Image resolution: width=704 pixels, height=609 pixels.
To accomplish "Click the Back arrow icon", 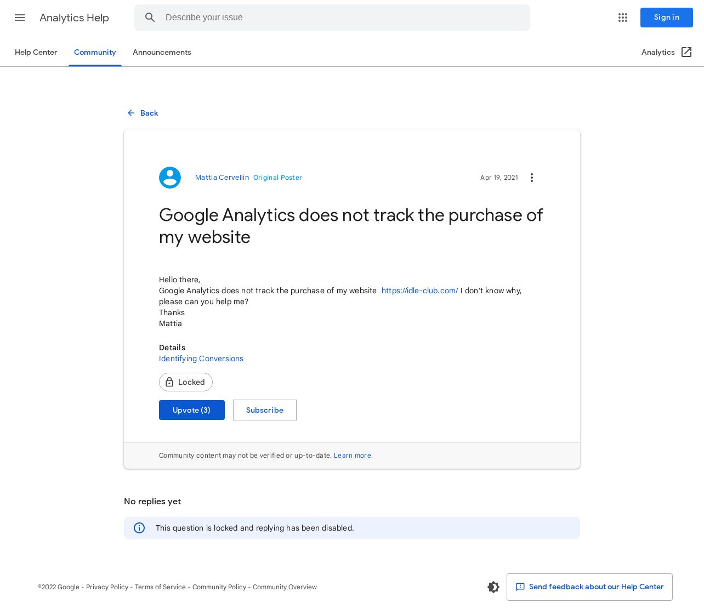I will (131, 113).
